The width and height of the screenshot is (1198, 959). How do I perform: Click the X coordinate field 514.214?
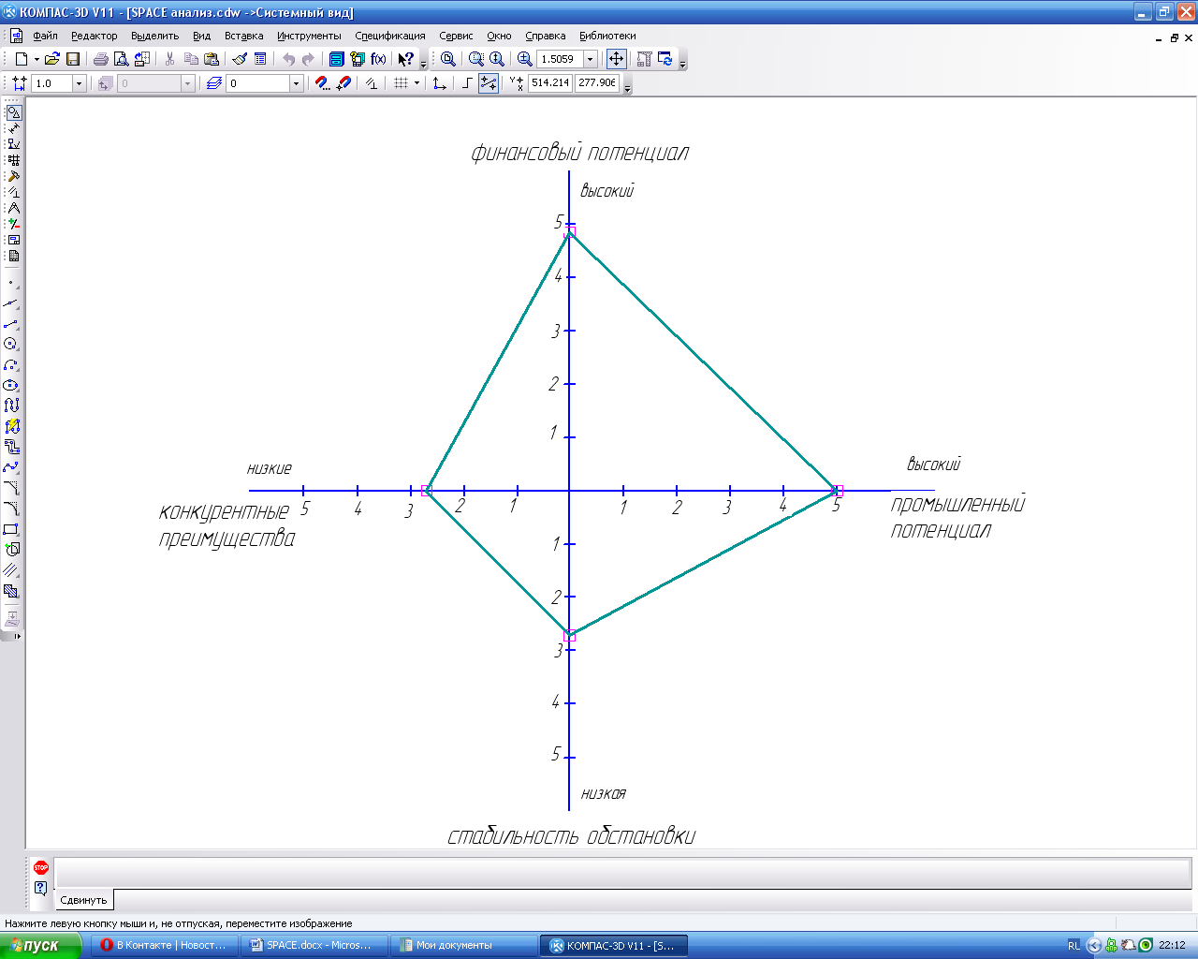(550, 83)
